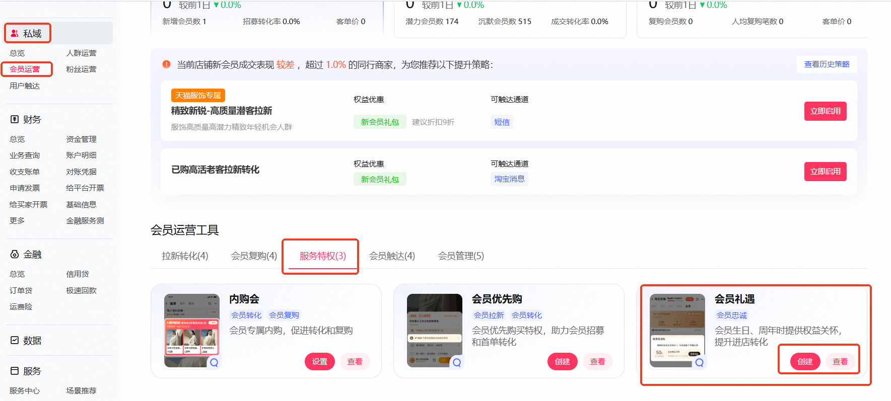Click 创建 on the 会员礼遇 card

click(x=805, y=362)
